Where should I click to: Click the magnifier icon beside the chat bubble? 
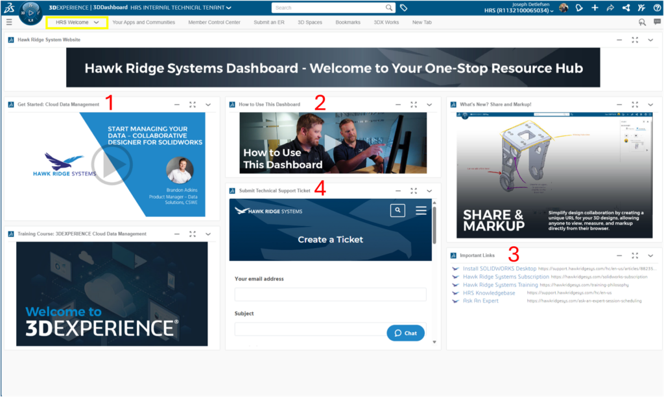click(x=642, y=21)
